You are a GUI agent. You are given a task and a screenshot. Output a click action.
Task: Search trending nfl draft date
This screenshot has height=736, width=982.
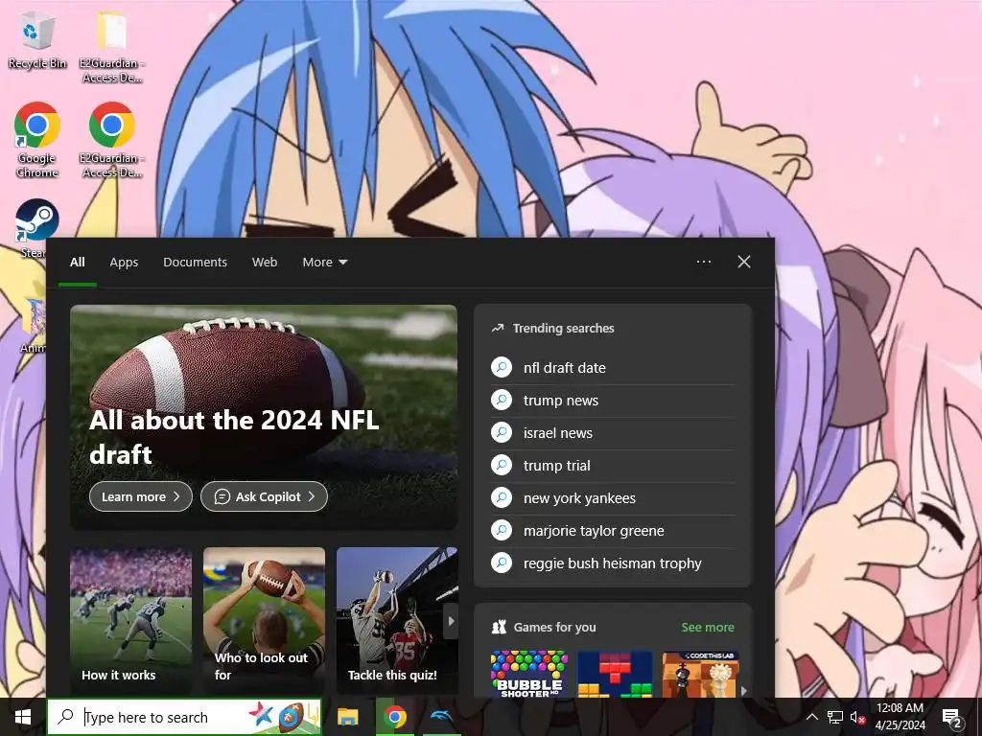coord(564,368)
